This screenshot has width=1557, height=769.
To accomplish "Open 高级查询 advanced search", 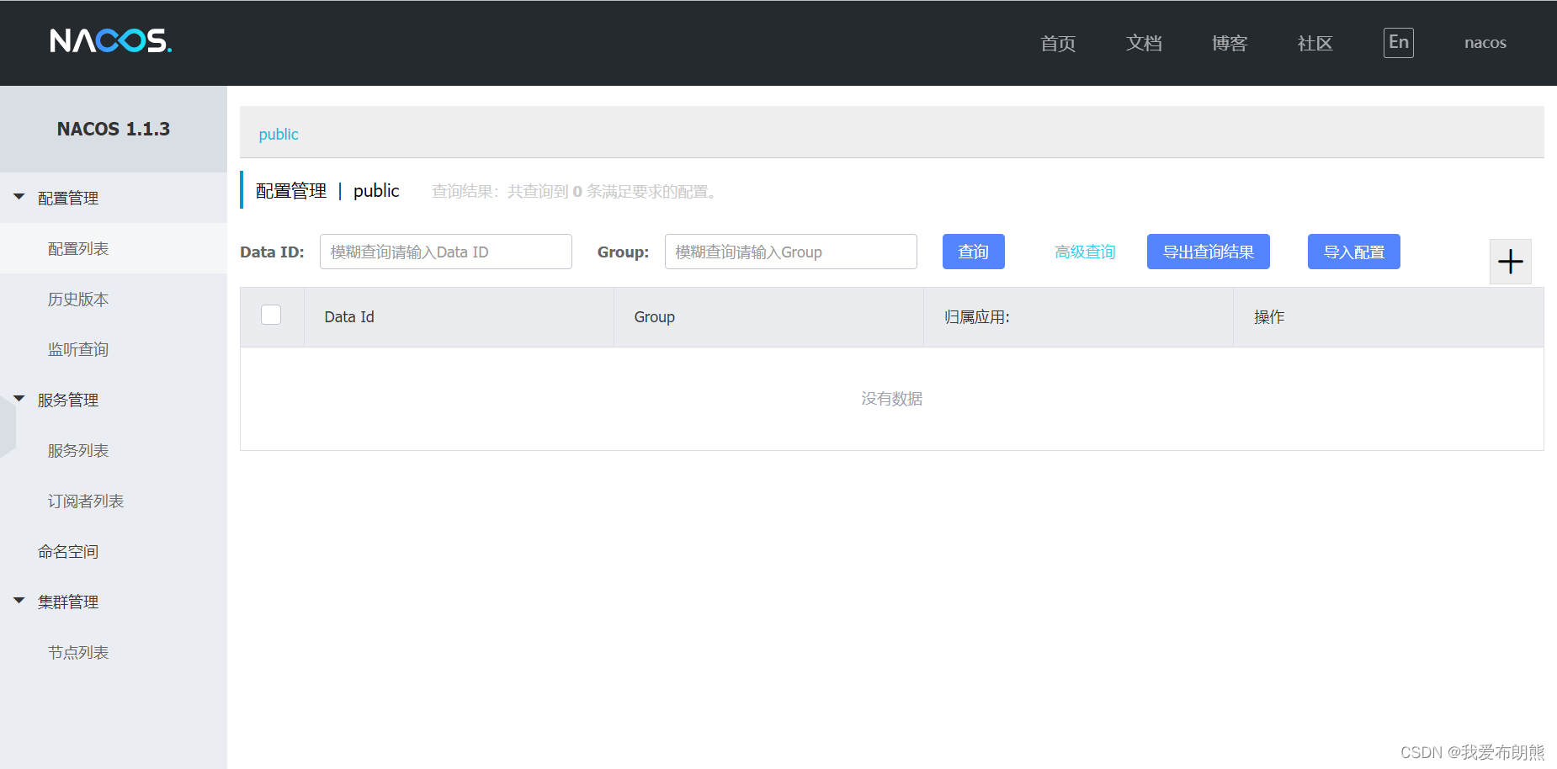I will (x=1085, y=251).
